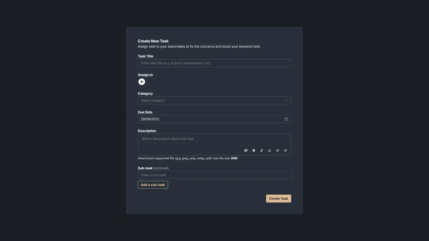Focus the Task Title input field

(x=214, y=63)
